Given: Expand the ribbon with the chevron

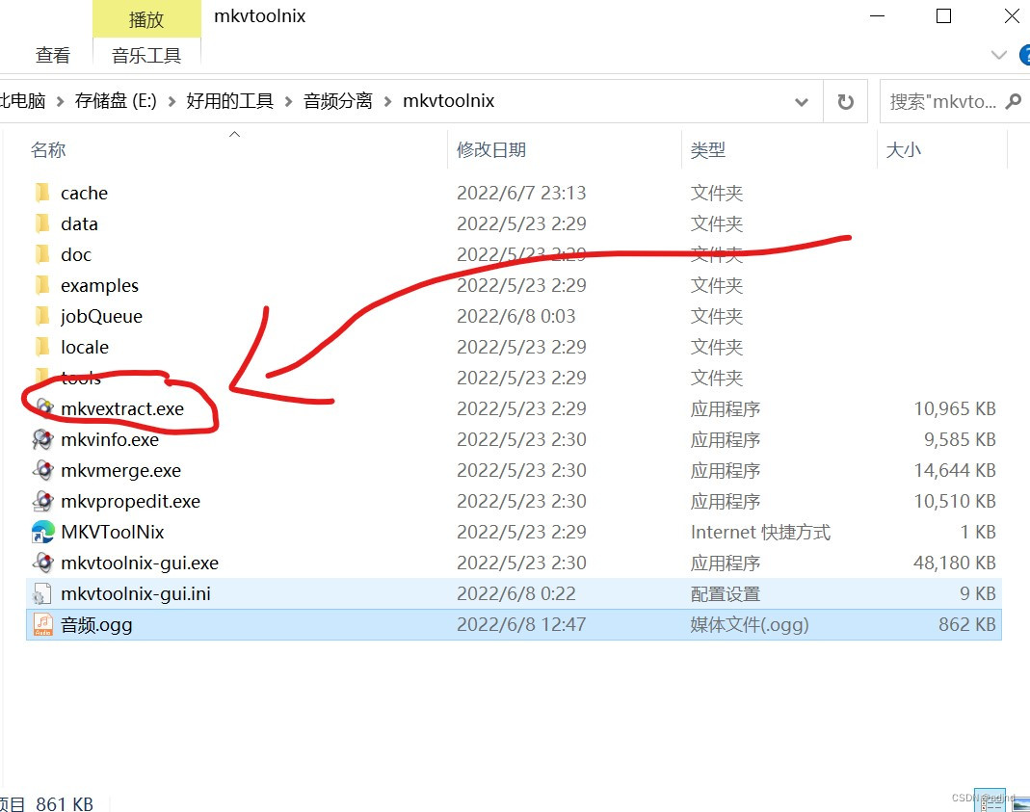Looking at the screenshot, I should [998, 55].
